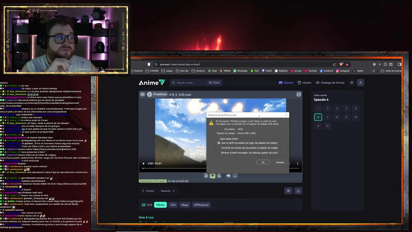Select the MP4Upload server tab
412x232 pixels.
pos(201,205)
